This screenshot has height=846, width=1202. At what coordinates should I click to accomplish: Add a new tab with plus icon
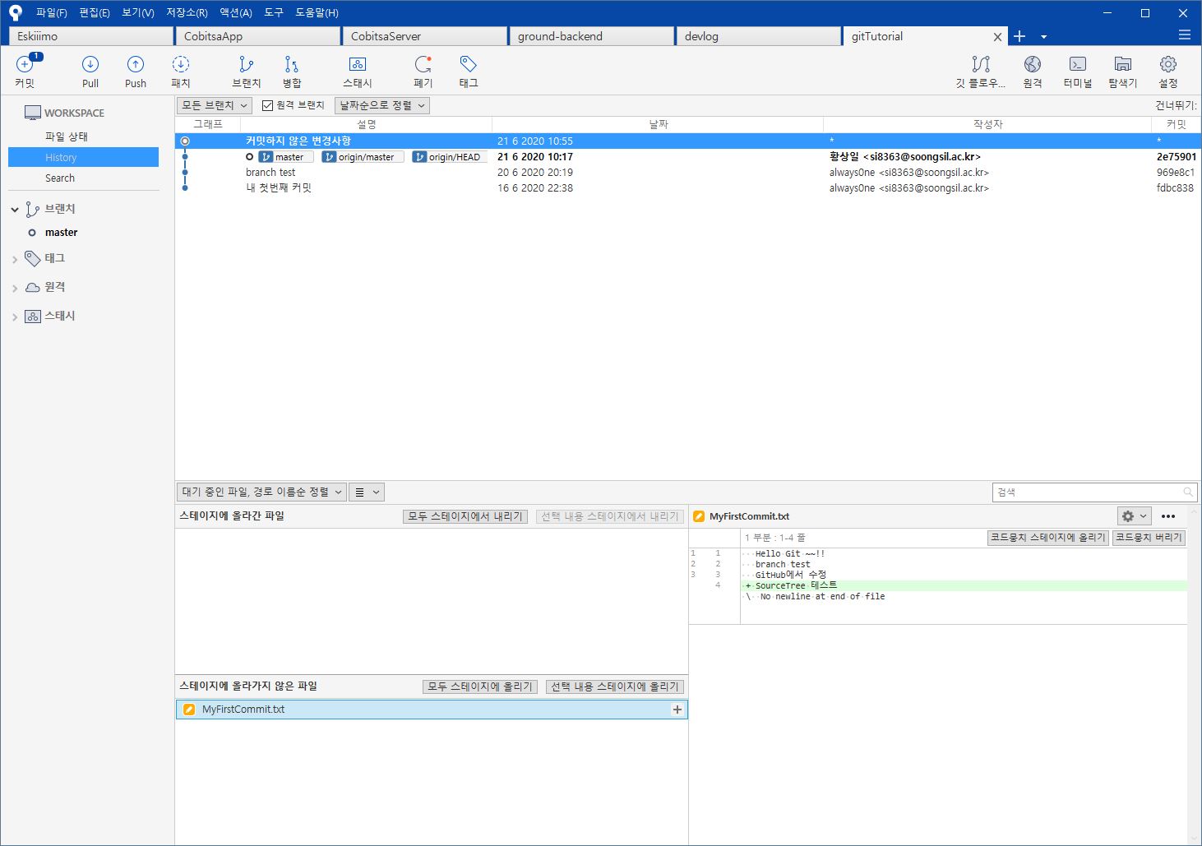pyautogui.click(x=1019, y=36)
